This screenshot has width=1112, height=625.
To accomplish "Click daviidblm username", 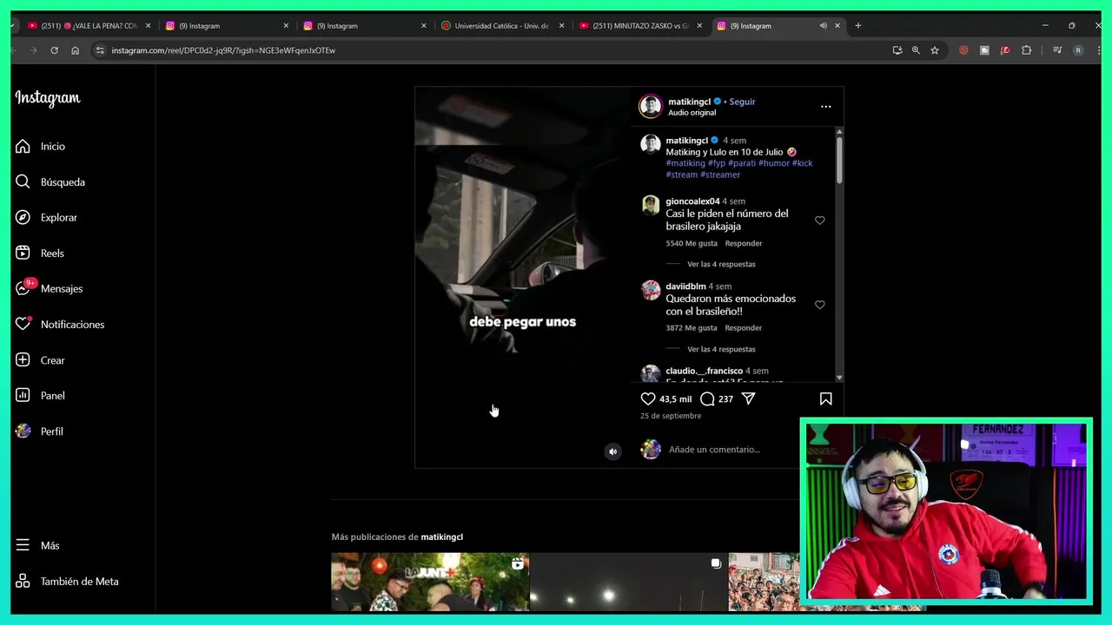I will [685, 286].
